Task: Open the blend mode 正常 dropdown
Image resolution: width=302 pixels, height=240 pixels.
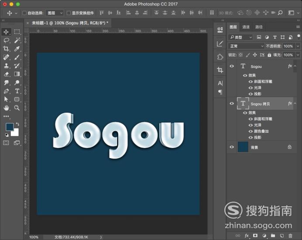Action: click(x=246, y=46)
